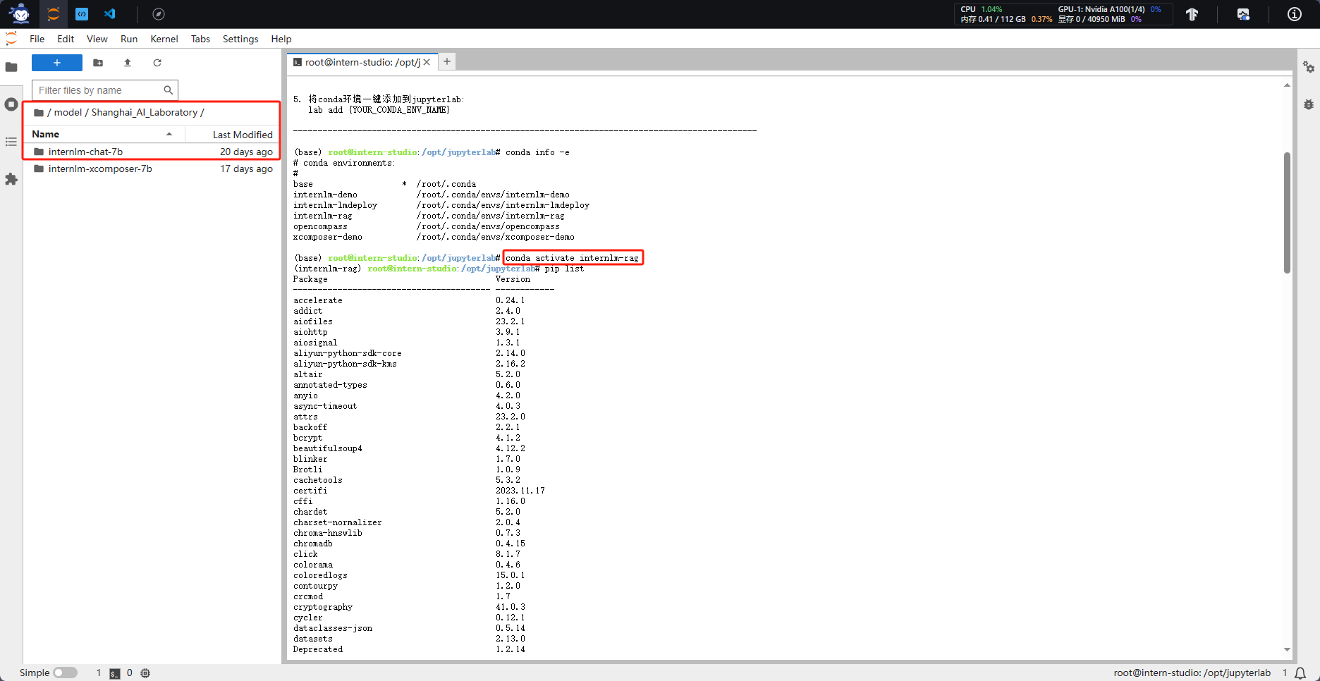Viewport: 1320px width, 681px height.
Task: Click 'xcomposer-demo' environment line in terminal
Action: point(434,237)
